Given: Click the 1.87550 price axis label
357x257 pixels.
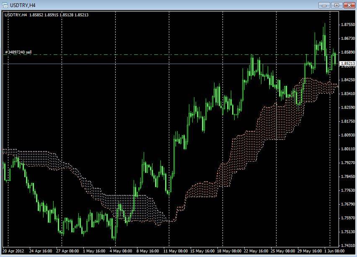Looking at the screenshot, I should click(x=348, y=25).
